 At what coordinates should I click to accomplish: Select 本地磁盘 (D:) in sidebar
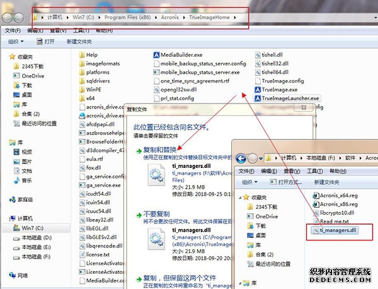click(x=33, y=238)
